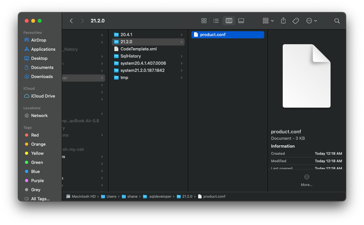Click the Edit Tags toolbar icon

click(x=295, y=21)
